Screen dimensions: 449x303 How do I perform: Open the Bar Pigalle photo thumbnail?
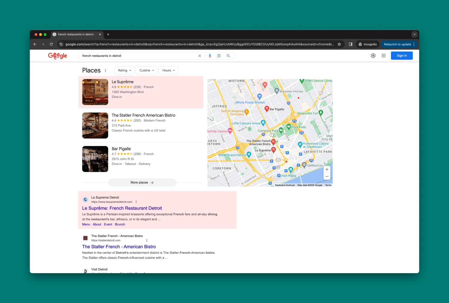point(95,159)
